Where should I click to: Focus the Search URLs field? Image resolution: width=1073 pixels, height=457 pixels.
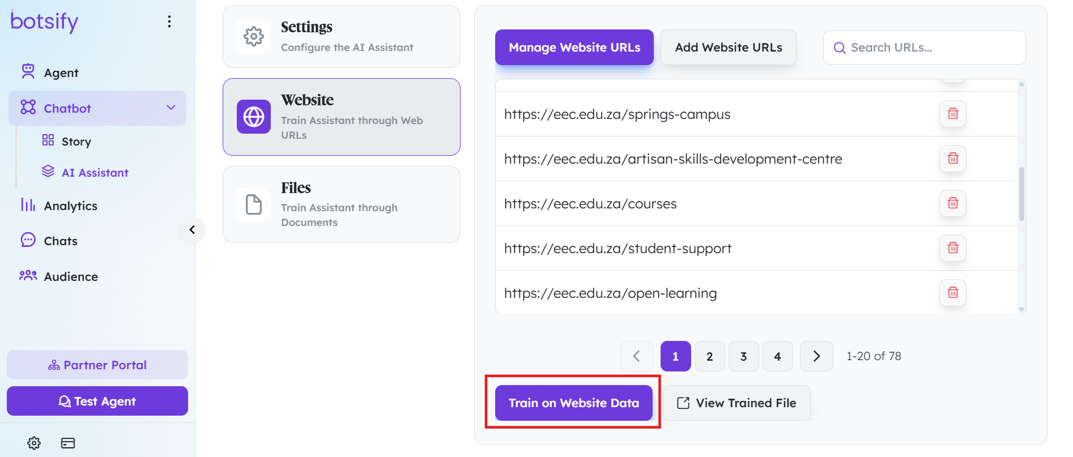[x=925, y=48]
